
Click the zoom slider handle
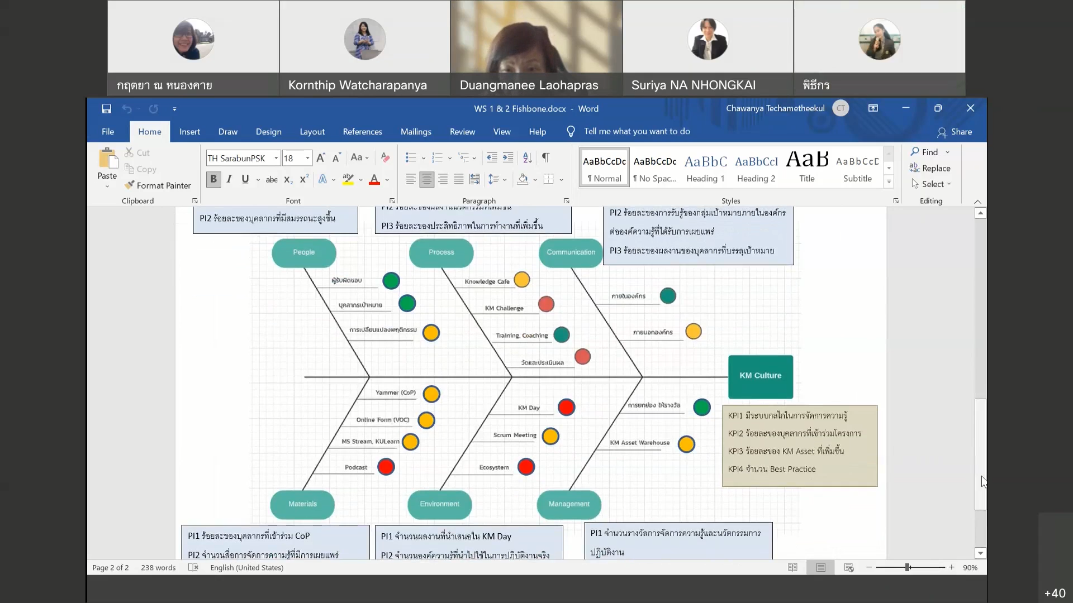pos(908,567)
